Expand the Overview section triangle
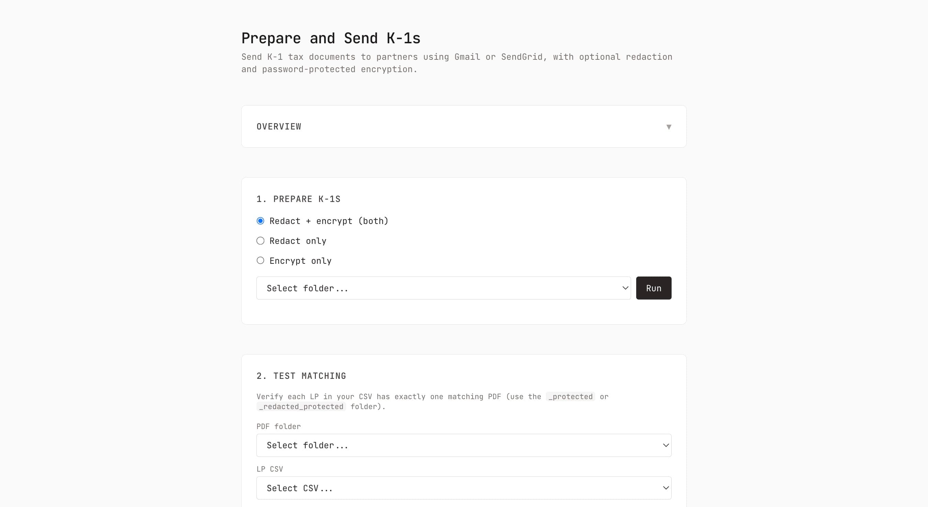928x507 pixels. tap(669, 127)
